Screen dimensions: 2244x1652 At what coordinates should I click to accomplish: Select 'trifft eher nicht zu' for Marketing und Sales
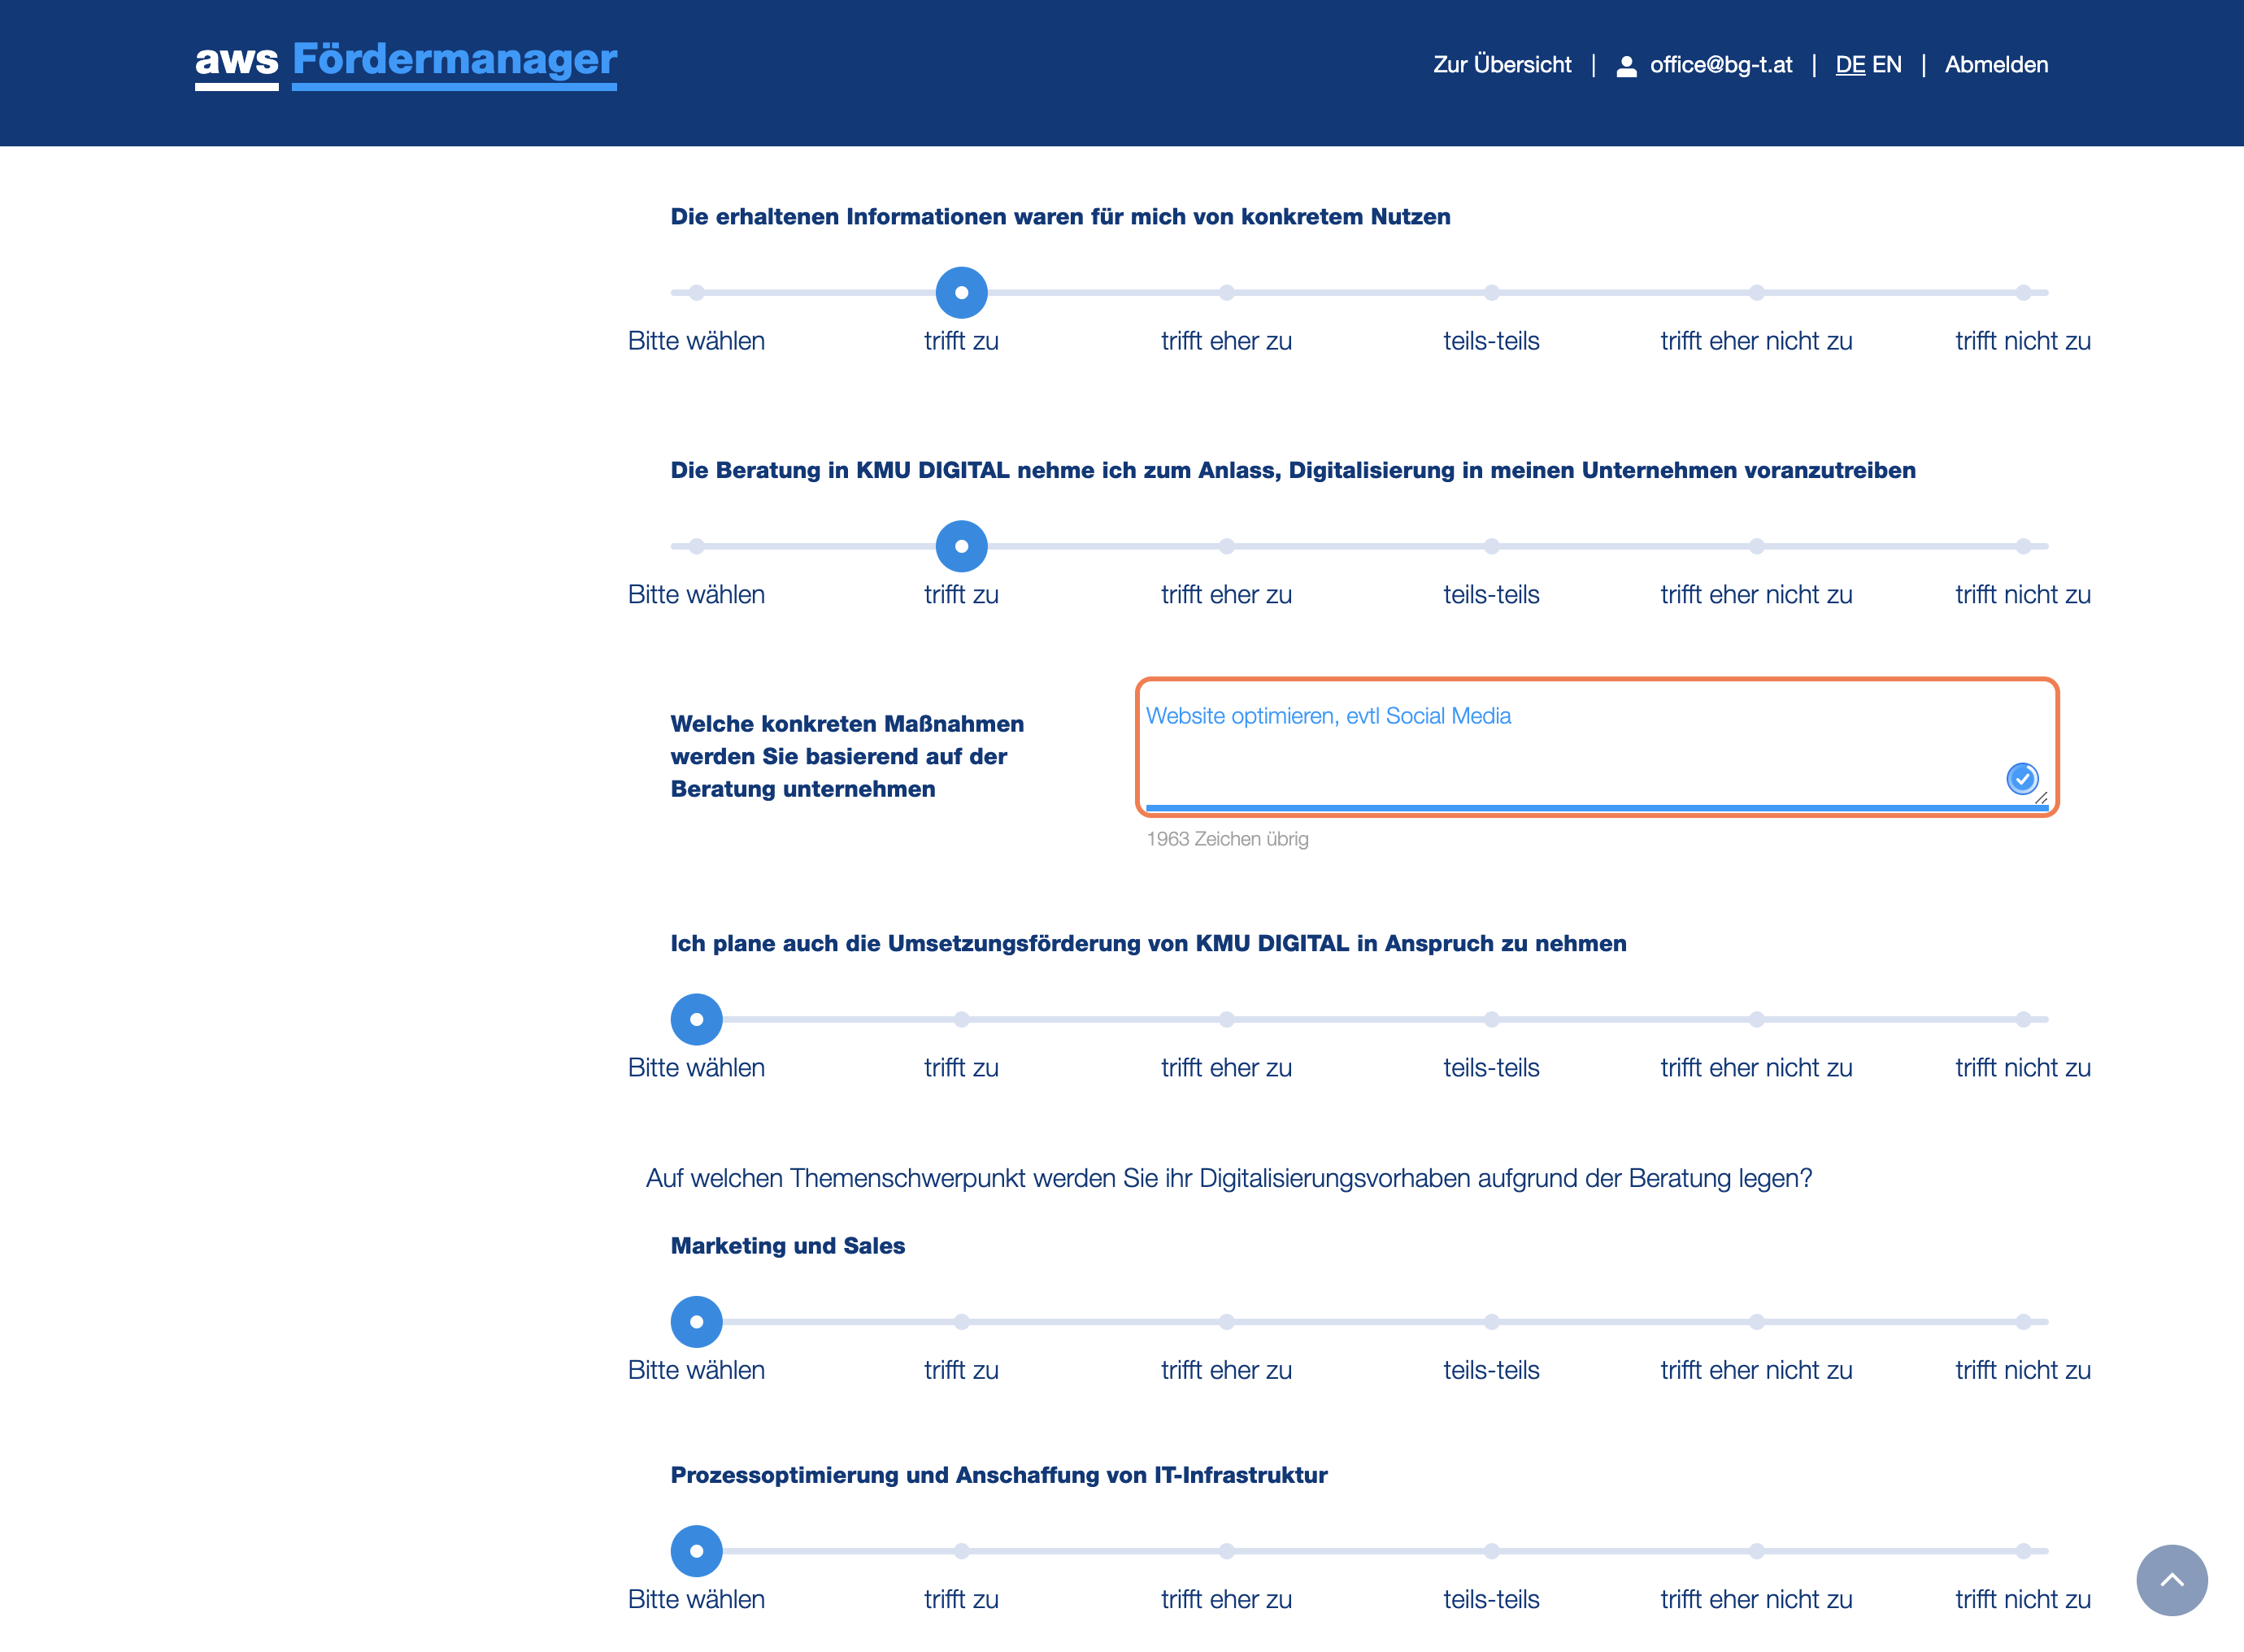tap(1756, 1322)
